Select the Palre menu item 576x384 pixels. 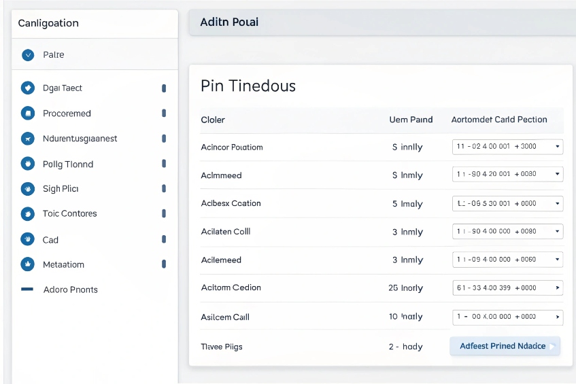[x=95, y=54]
